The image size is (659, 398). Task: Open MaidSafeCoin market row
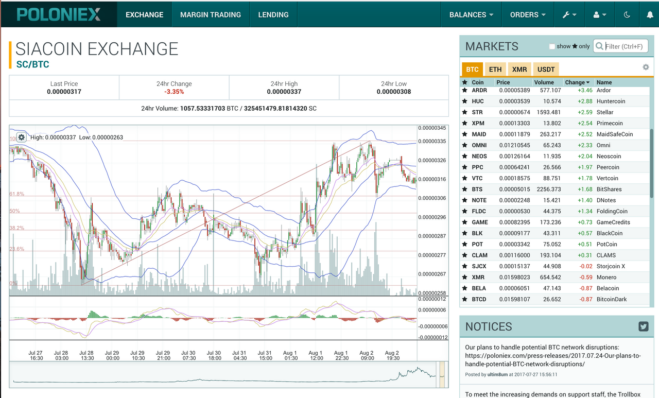555,134
